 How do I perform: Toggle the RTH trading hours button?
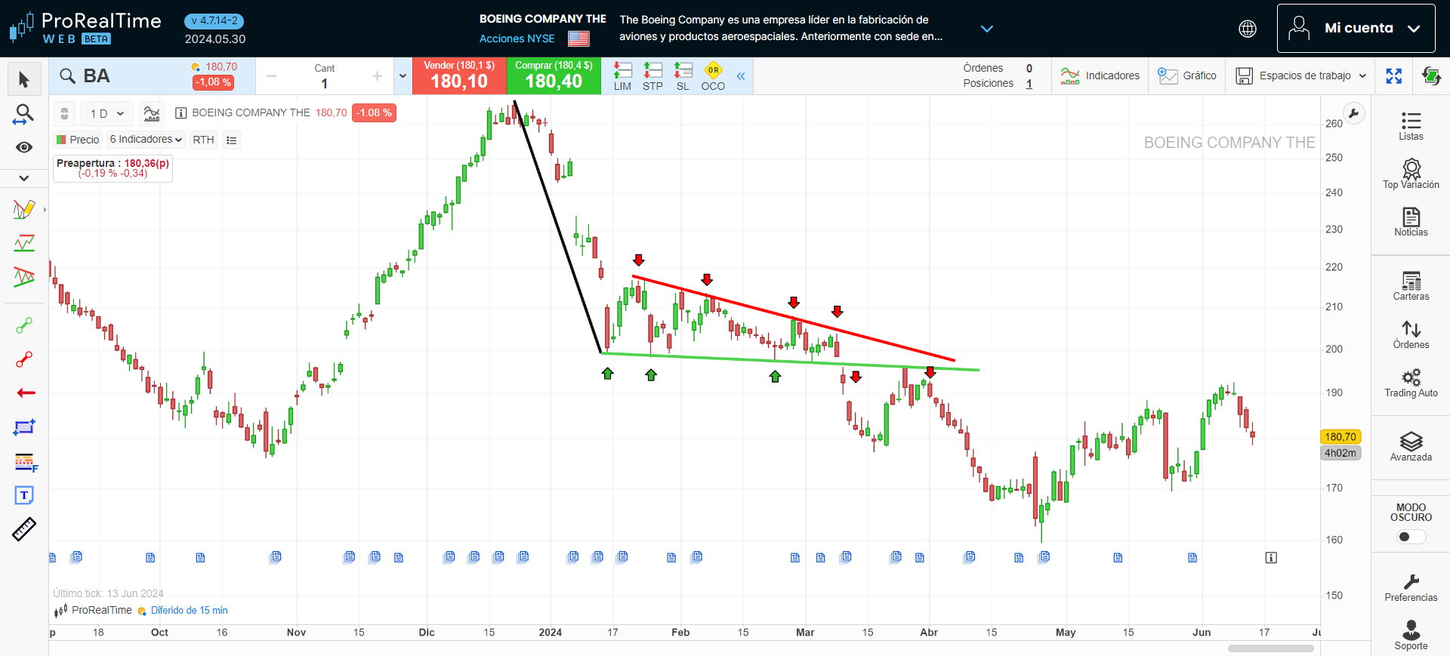(x=203, y=140)
